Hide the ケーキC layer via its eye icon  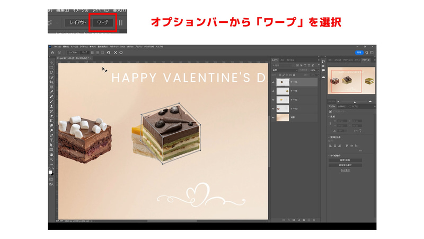pos(273,100)
